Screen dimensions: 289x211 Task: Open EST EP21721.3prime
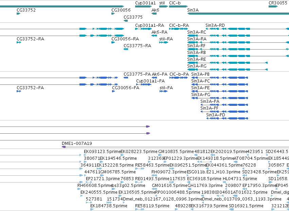tap(103, 179)
